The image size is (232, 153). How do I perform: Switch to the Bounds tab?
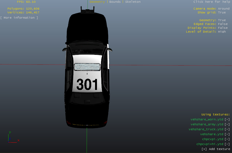[115, 2]
